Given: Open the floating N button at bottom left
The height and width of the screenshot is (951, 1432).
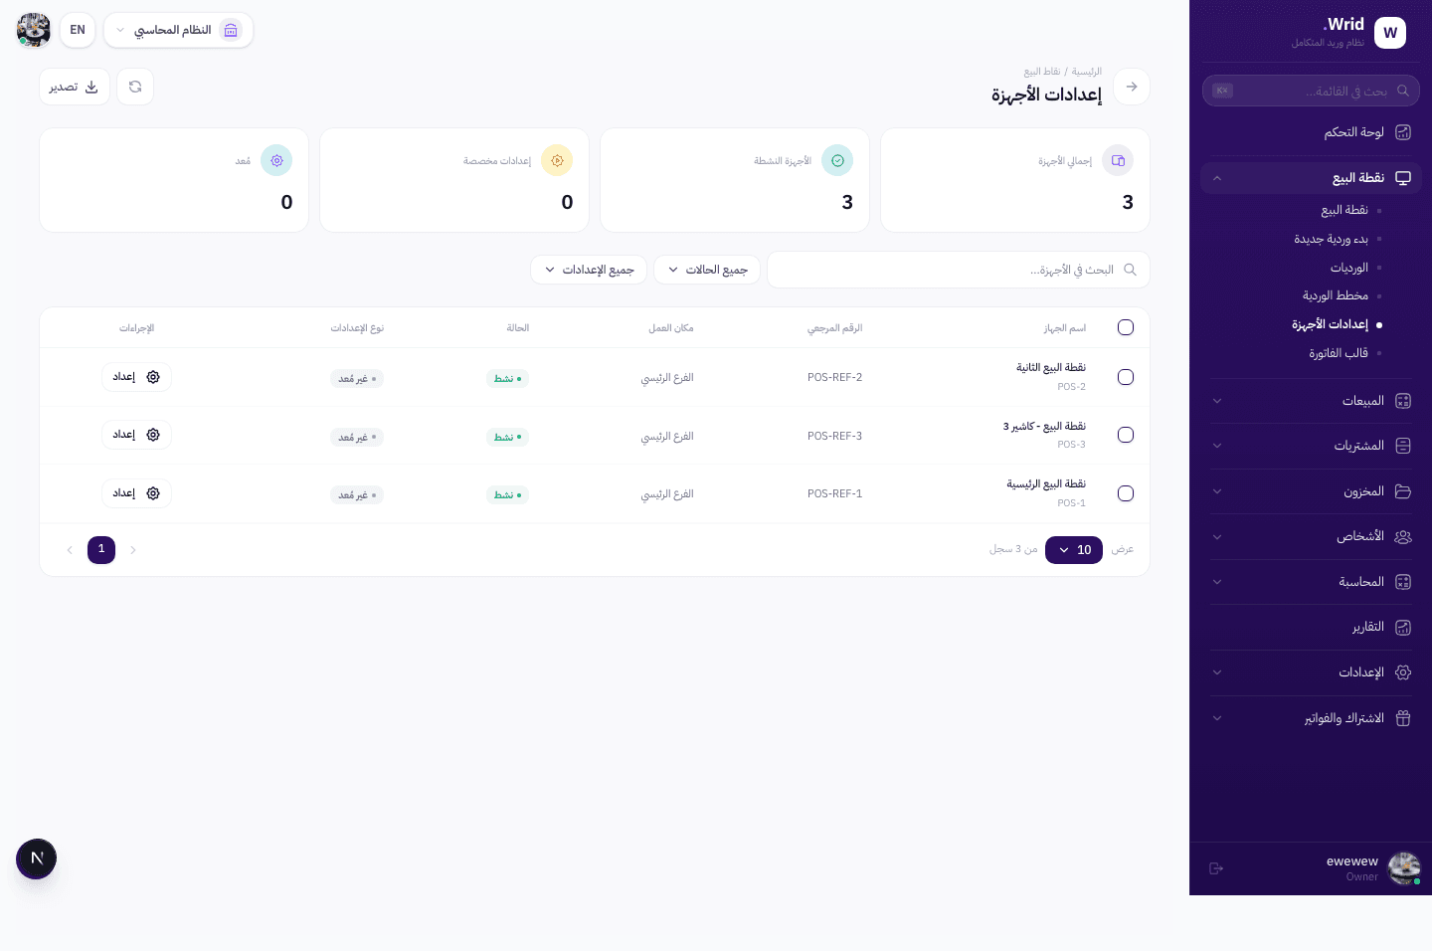Looking at the screenshot, I should [x=37, y=858].
